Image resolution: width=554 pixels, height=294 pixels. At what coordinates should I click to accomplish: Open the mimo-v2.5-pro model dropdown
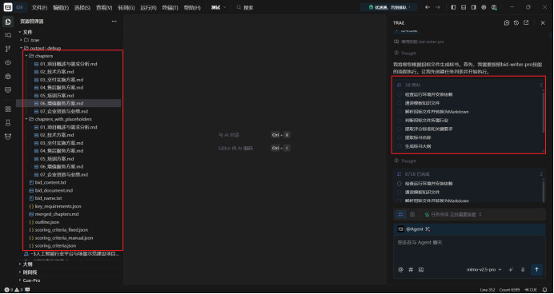pos(484,270)
